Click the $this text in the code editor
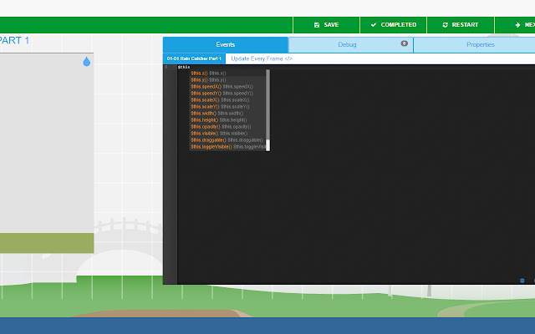The height and width of the screenshot is (334, 535). 184,67
